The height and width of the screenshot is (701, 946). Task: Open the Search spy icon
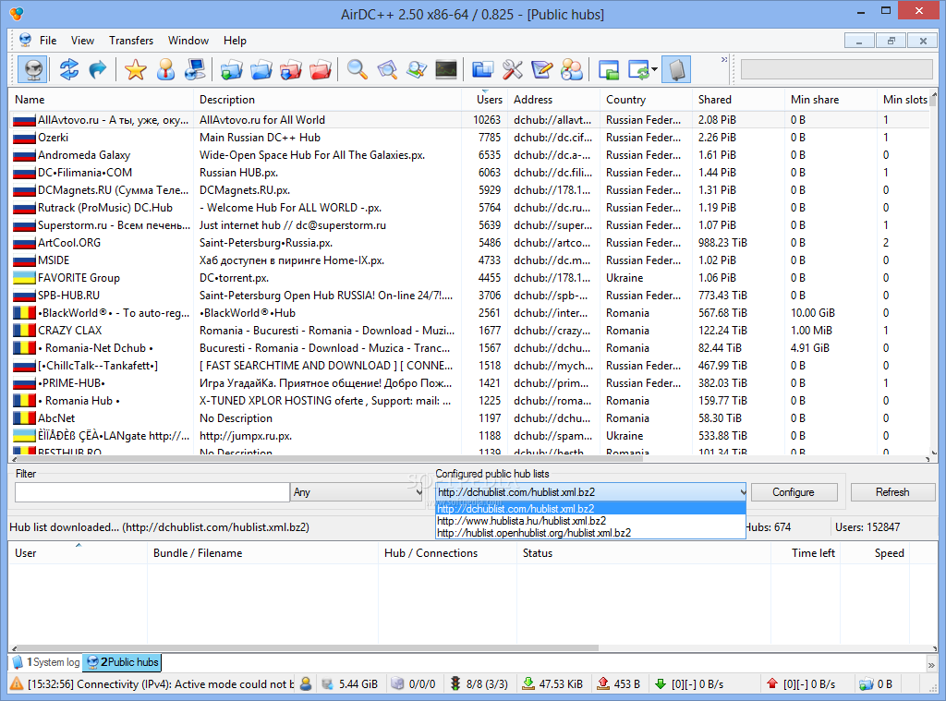click(417, 69)
